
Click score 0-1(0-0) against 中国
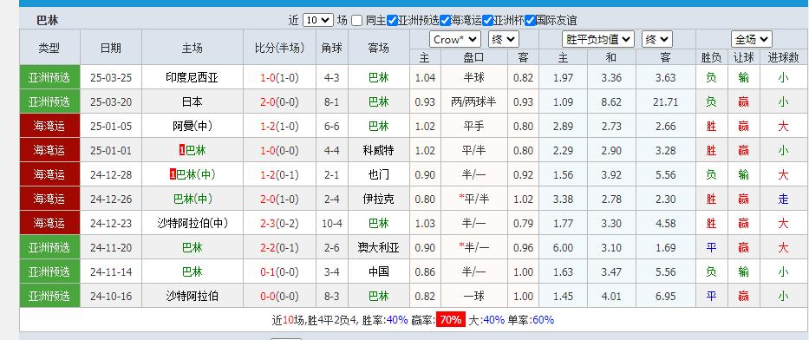pyautogui.click(x=279, y=271)
